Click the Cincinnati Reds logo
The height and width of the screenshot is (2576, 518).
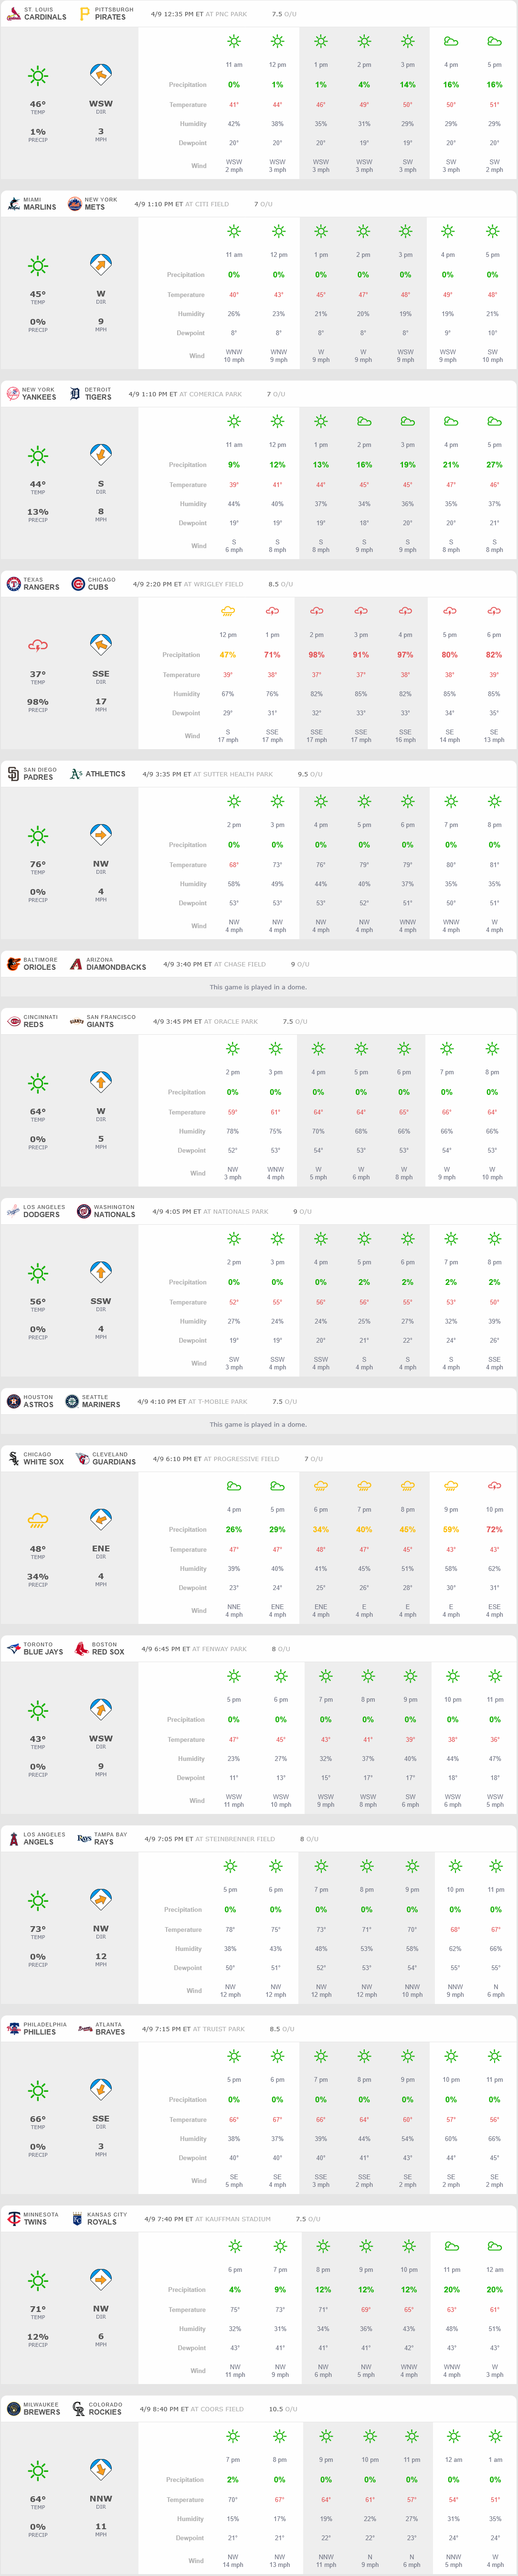tap(13, 1021)
